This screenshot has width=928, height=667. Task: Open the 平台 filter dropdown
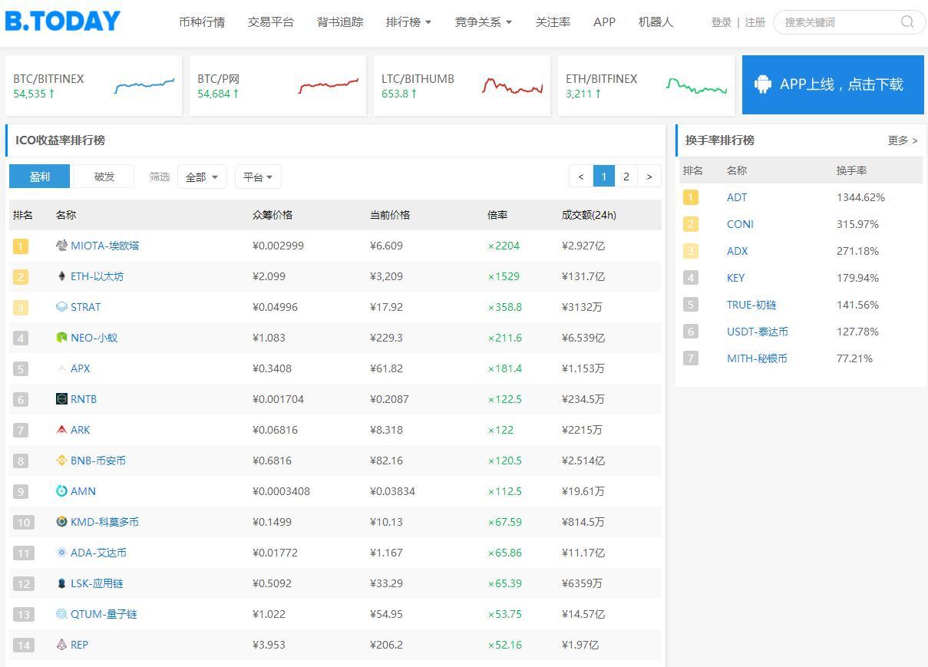258,177
